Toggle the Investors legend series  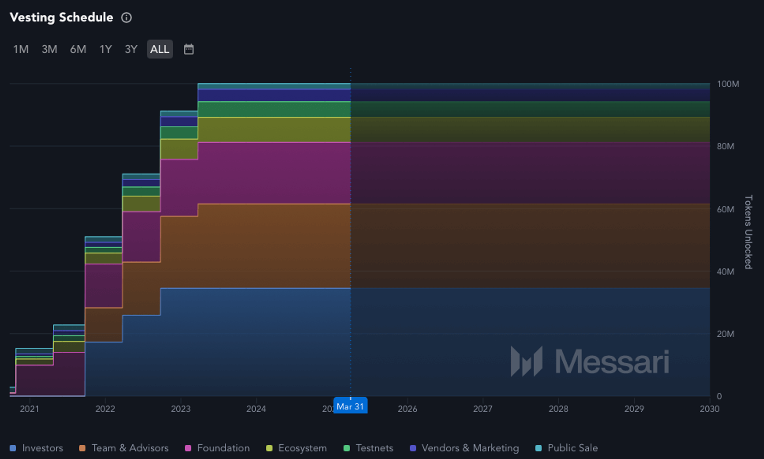(36, 448)
